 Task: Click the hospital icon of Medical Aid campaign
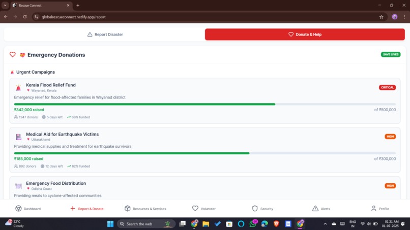(18, 137)
